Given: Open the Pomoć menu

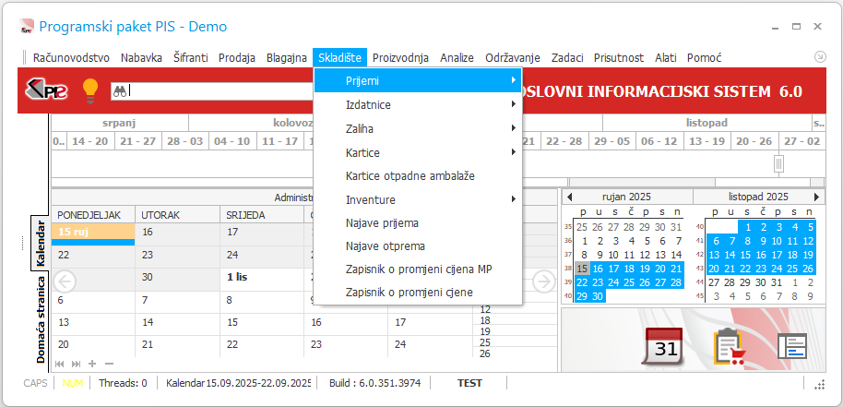Looking at the screenshot, I should [705, 57].
